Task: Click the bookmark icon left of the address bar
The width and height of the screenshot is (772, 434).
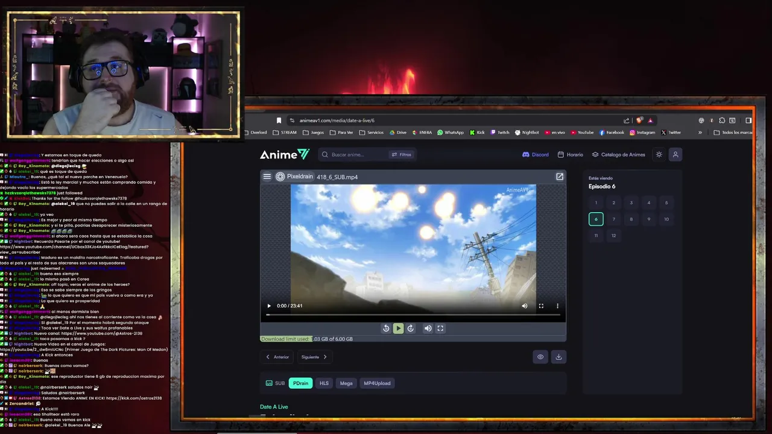Action: click(x=279, y=121)
